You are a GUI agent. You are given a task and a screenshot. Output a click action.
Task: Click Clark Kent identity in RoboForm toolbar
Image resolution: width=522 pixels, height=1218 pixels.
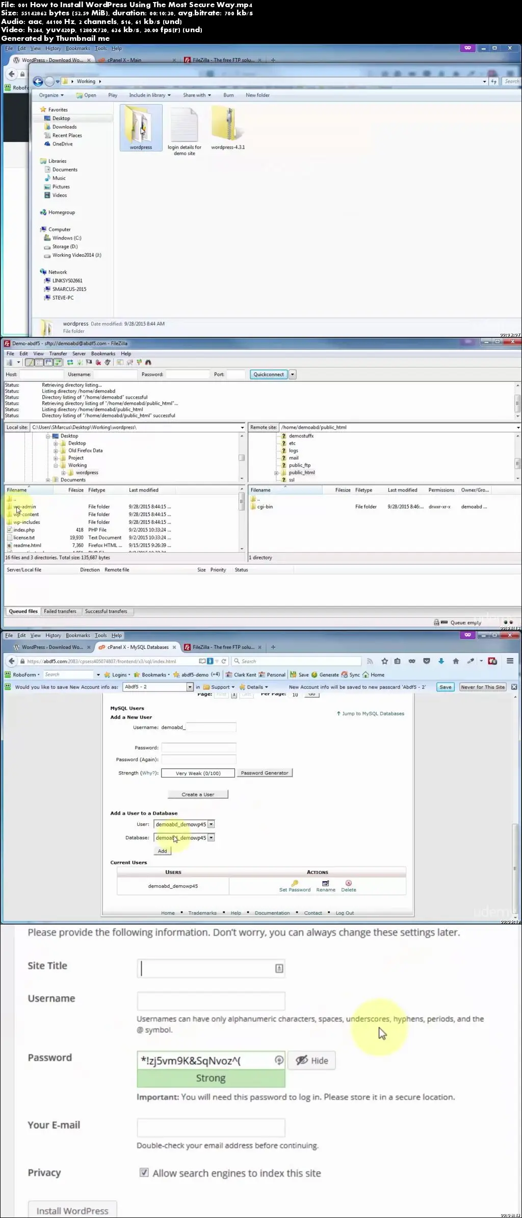(241, 675)
